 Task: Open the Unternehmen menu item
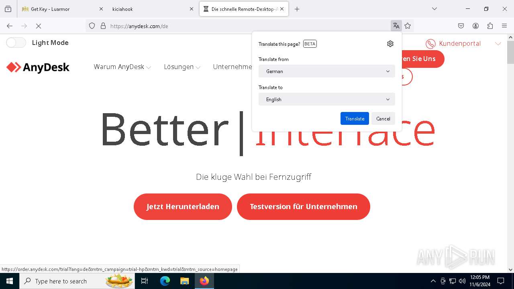click(x=233, y=67)
